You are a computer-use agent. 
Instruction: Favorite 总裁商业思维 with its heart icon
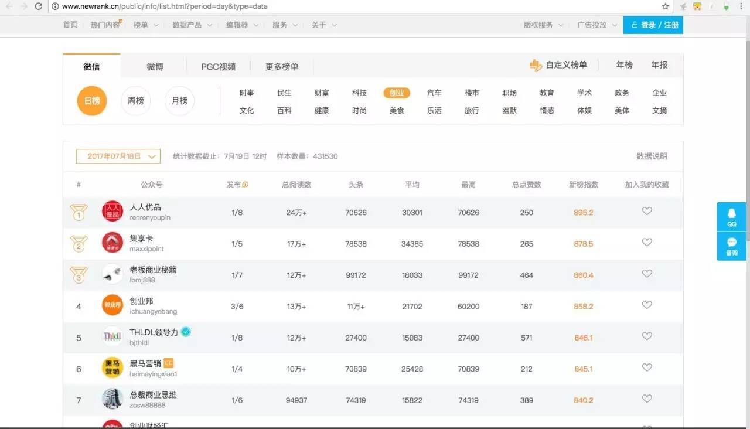tap(647, 399)
